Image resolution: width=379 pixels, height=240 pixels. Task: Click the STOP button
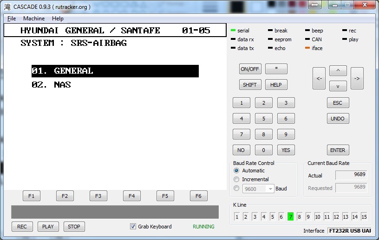pyautogui.click(x=74, y=227)
